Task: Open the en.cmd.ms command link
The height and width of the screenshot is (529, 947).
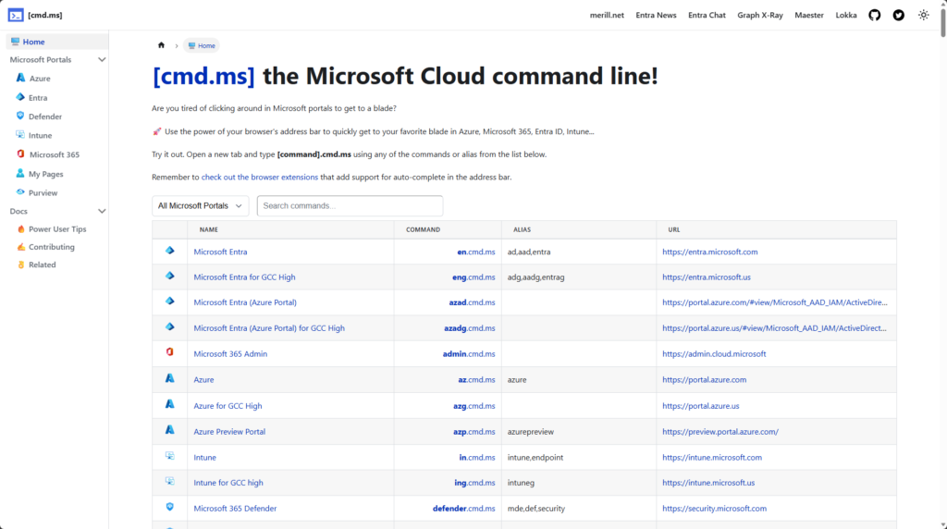Action: click(476, 252)
